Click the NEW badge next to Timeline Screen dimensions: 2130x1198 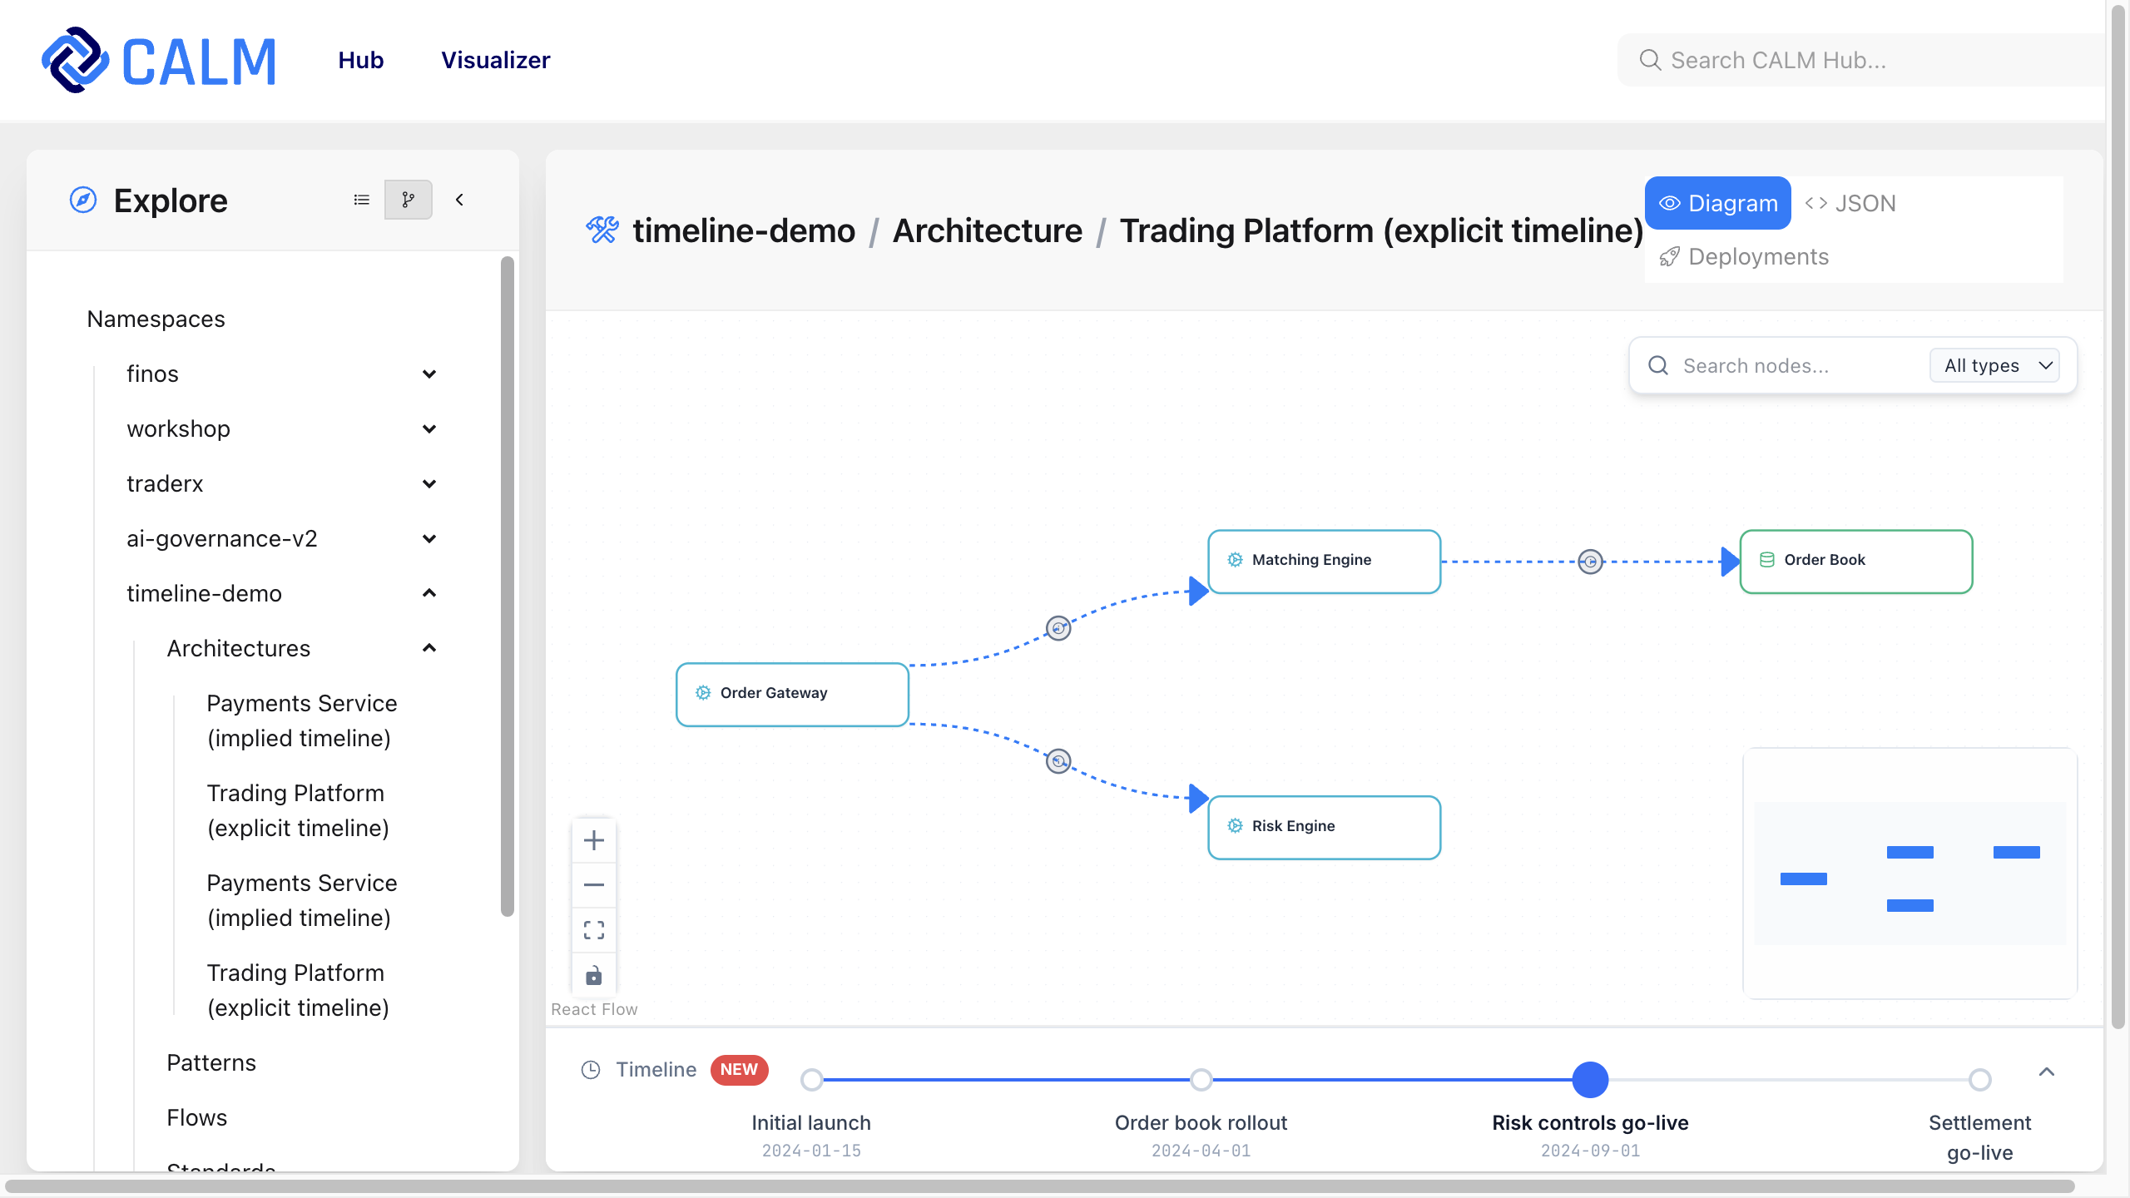tap(739, 1070)
